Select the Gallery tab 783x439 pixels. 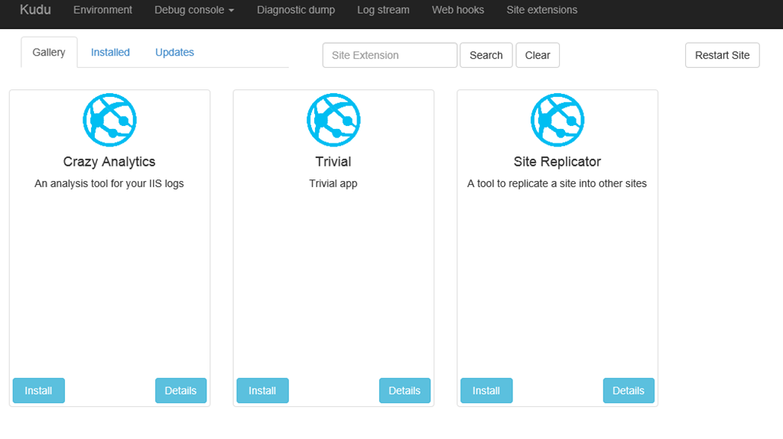pyautogui.click(x=49, y=53)
